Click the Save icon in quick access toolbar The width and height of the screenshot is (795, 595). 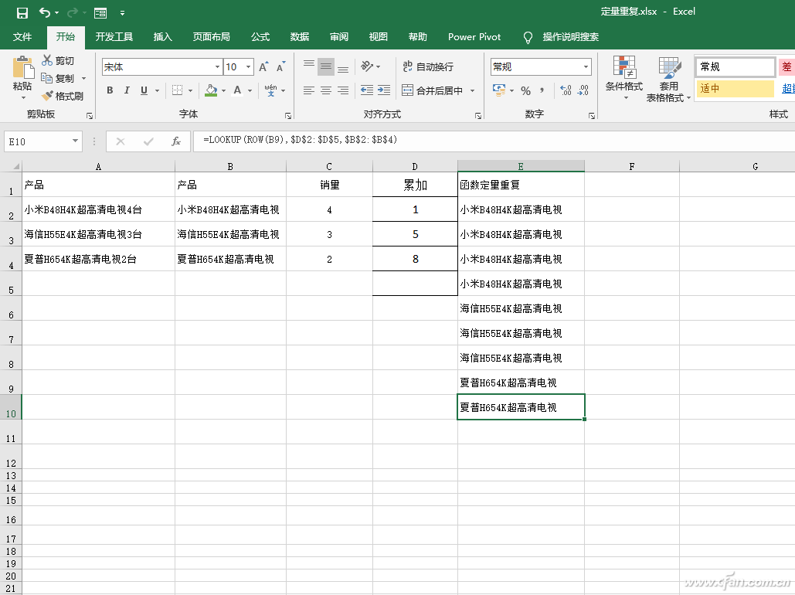pyautogui.click(x=22, y=12)
